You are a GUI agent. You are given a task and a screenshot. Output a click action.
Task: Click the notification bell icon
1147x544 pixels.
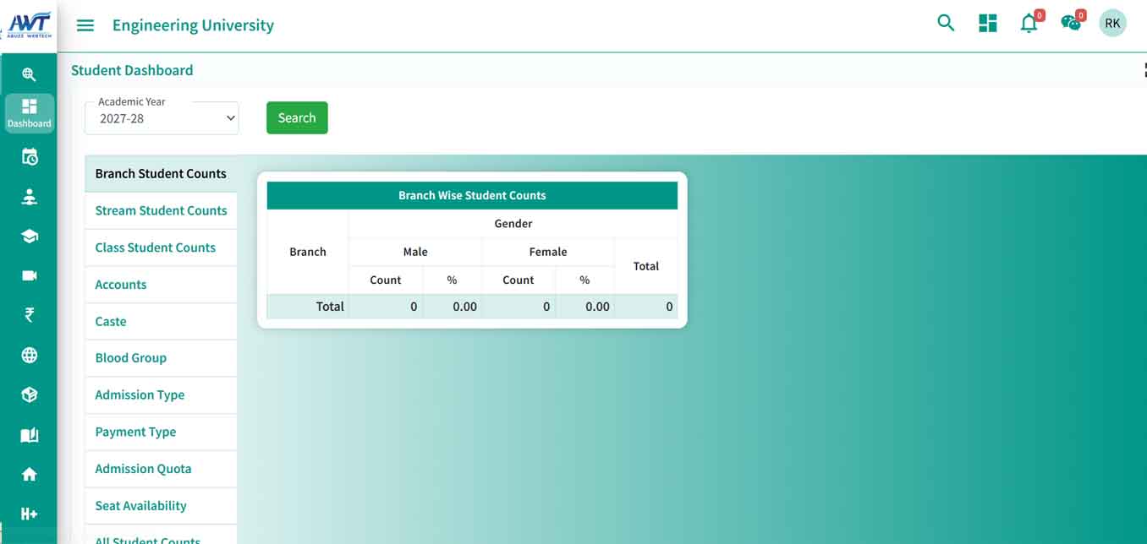point(1029,24)
